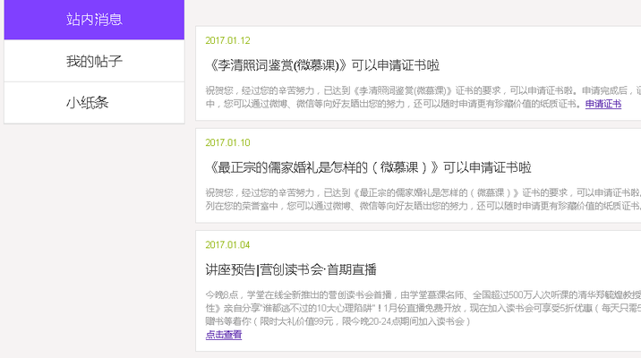Click the 申请证书 link
Screen dimensions: 641x358
click(603, 104)
